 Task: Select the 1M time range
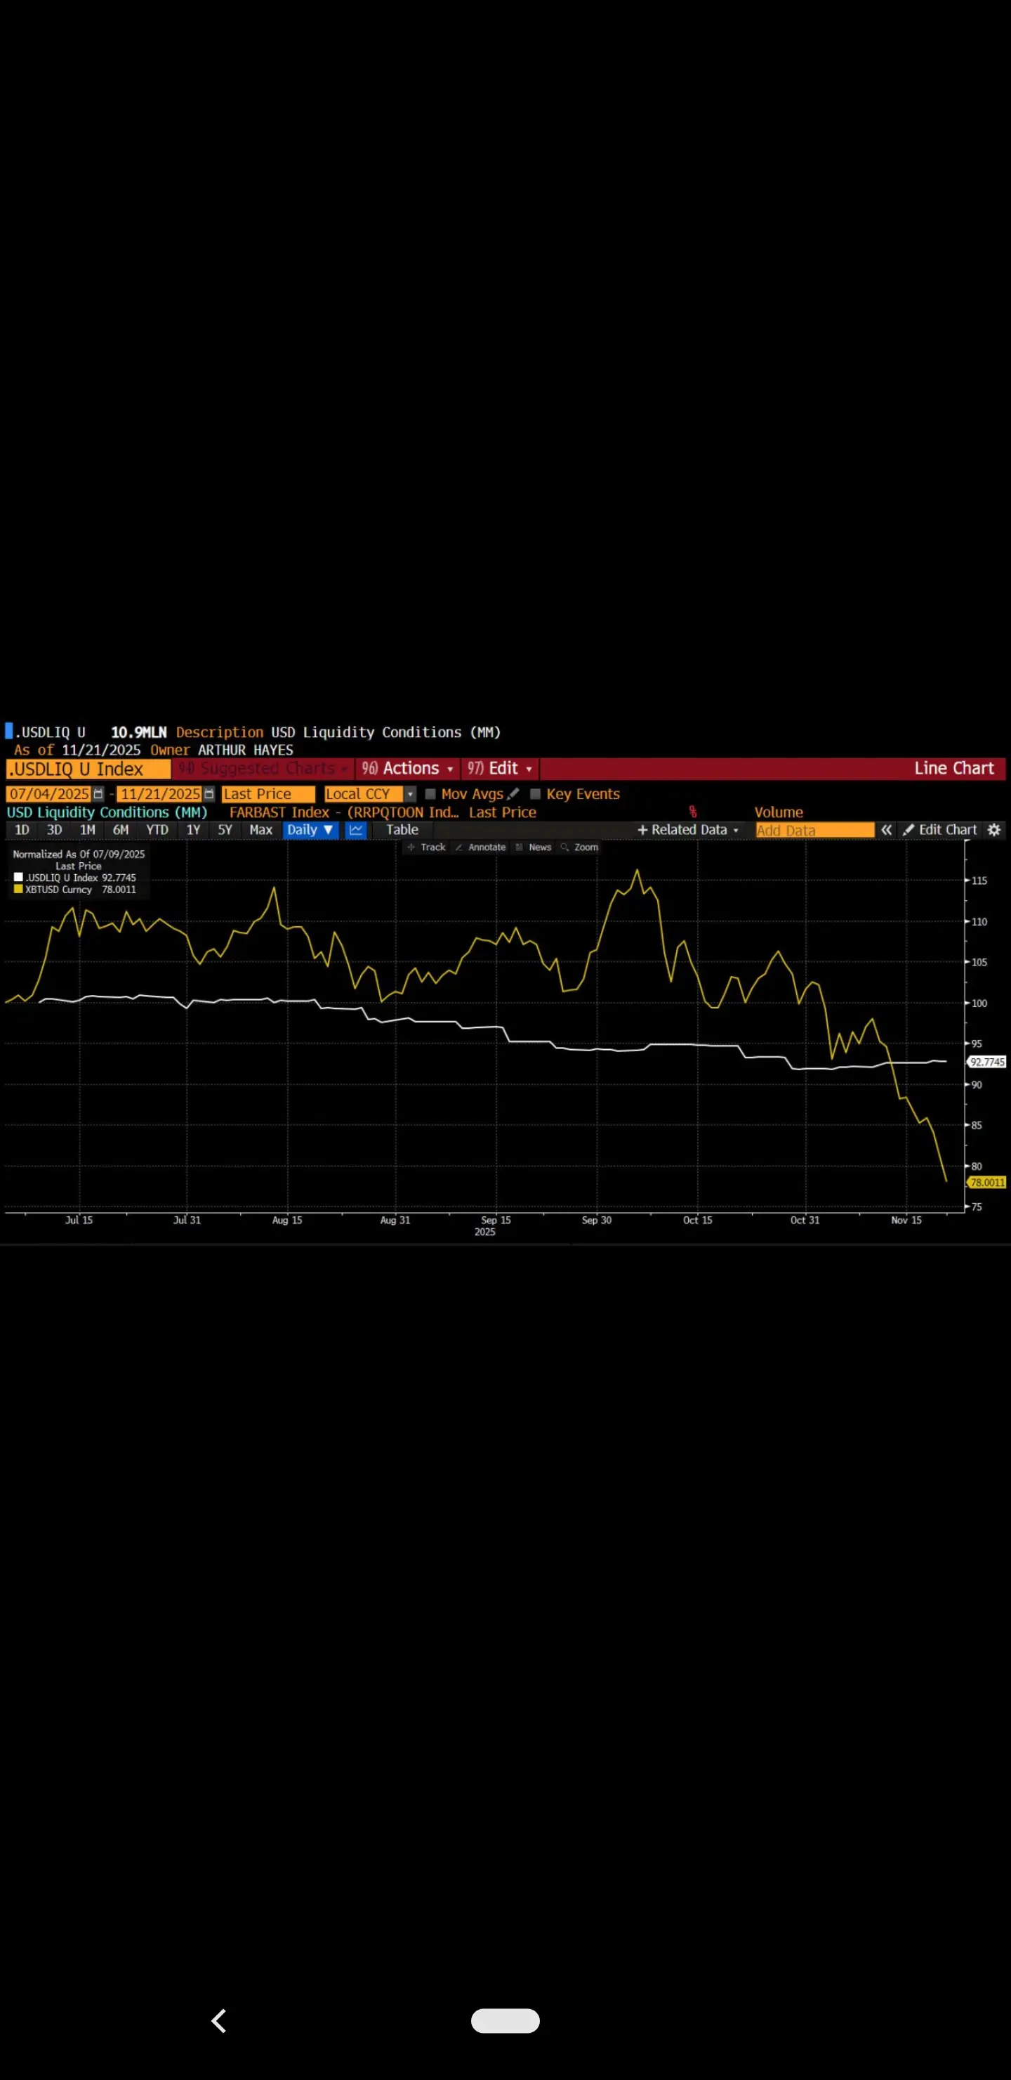[x=87, y=829]
